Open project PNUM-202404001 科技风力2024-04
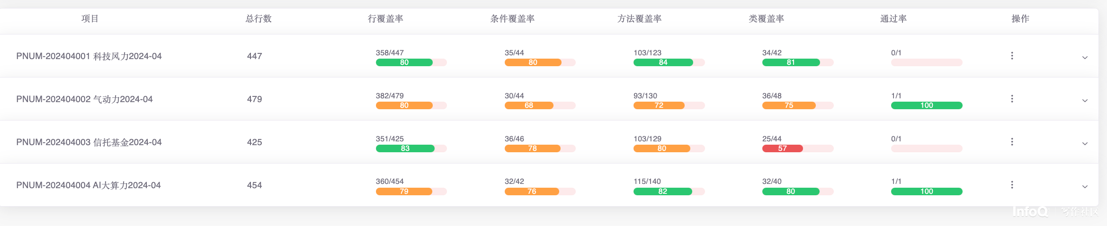Viewport: 1107px width, 226px height. (89, 56)
